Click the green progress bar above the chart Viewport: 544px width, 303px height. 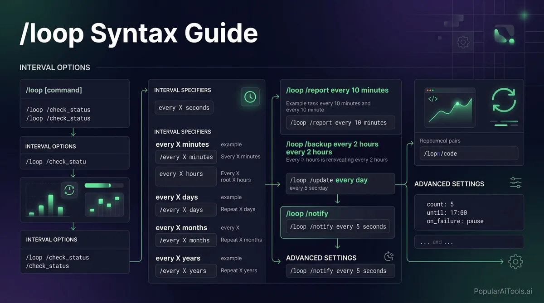point(104,185)
